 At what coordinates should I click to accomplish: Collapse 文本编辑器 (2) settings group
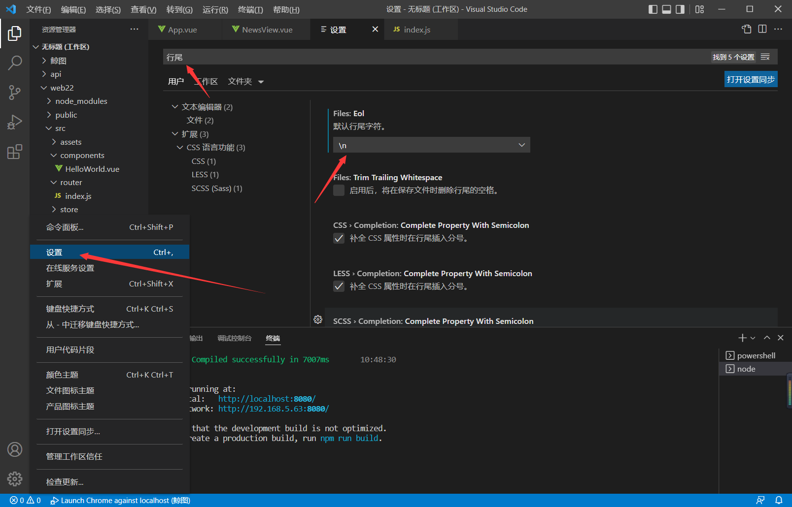(x=175, y=107)
